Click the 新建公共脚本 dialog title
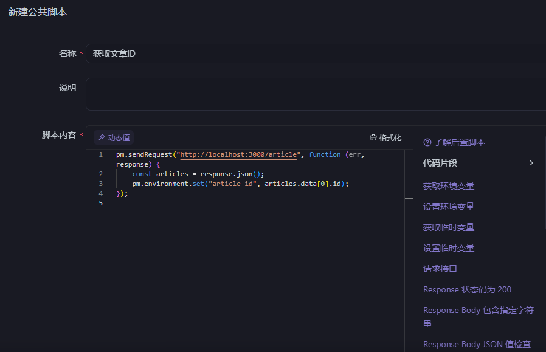Viewport: 546px width, 352px height. coord(38,12)
